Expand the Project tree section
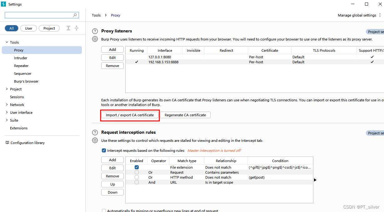Screen dimensions: 384x212 7,89
